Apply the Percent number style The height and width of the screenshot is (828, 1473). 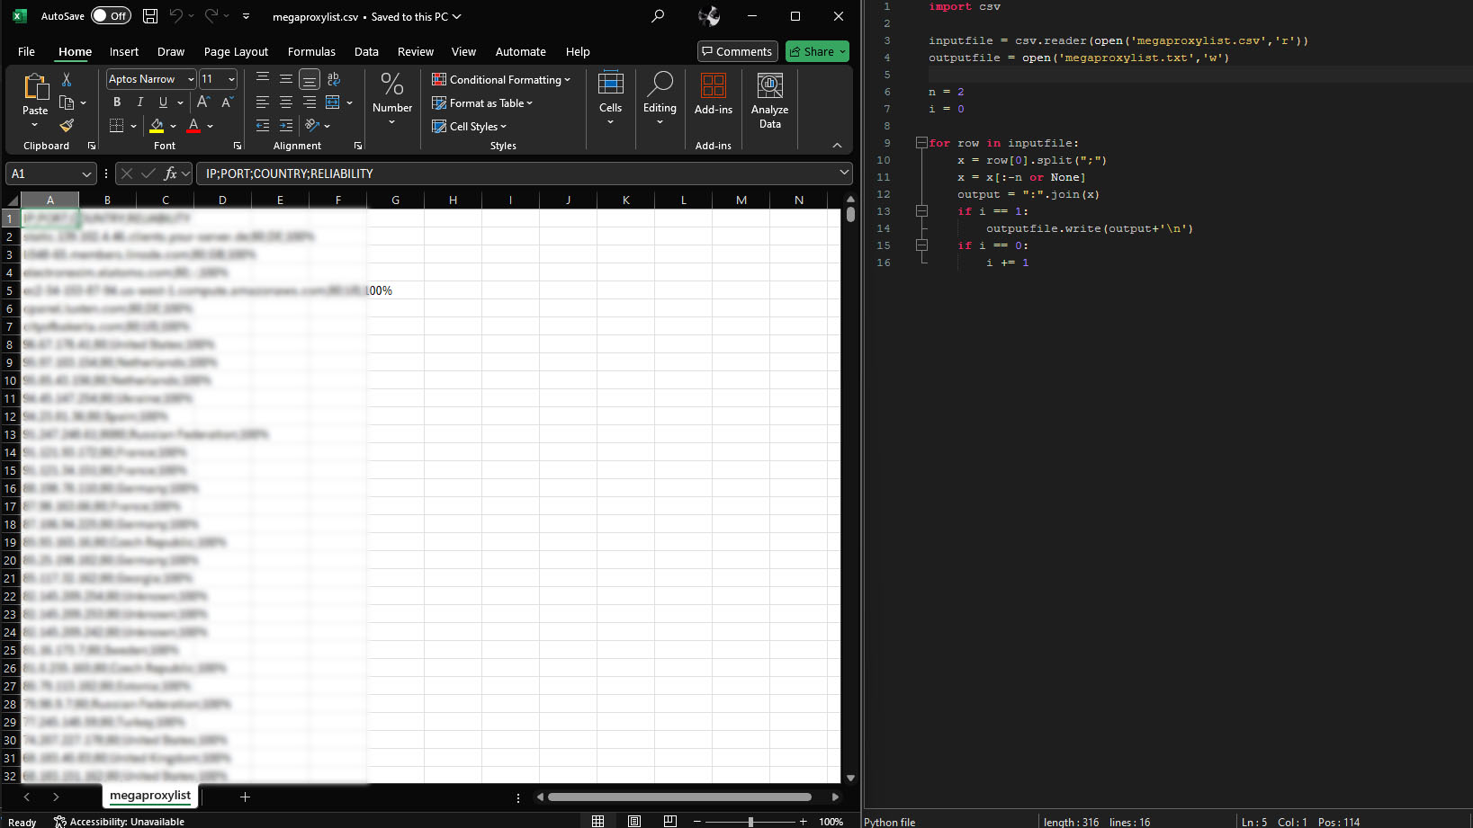pyautogui.click(x=392, y=85)
